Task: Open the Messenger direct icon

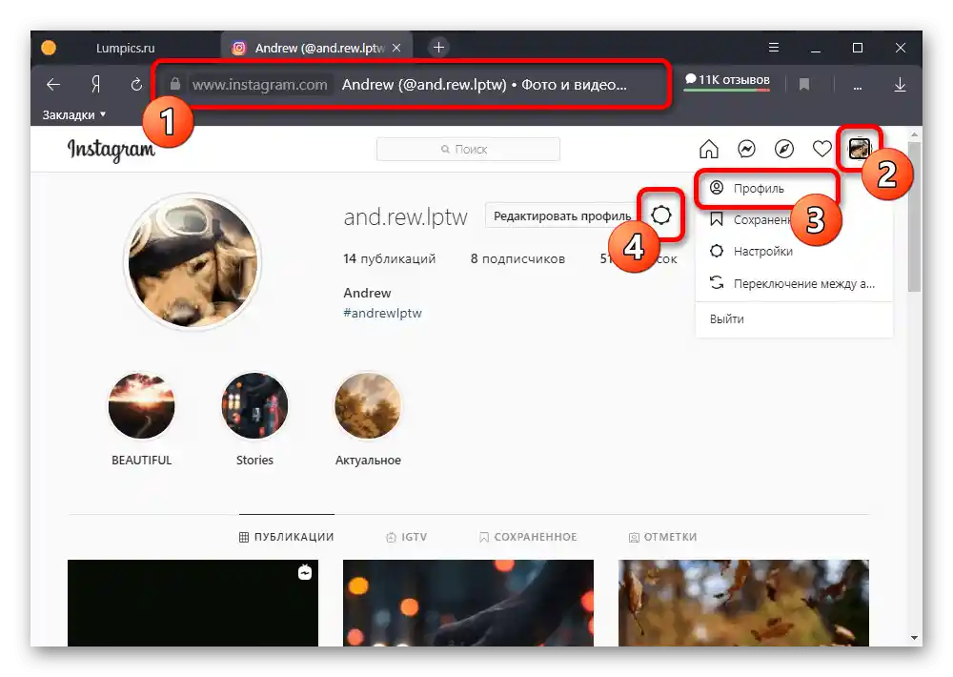Action: 746,149
